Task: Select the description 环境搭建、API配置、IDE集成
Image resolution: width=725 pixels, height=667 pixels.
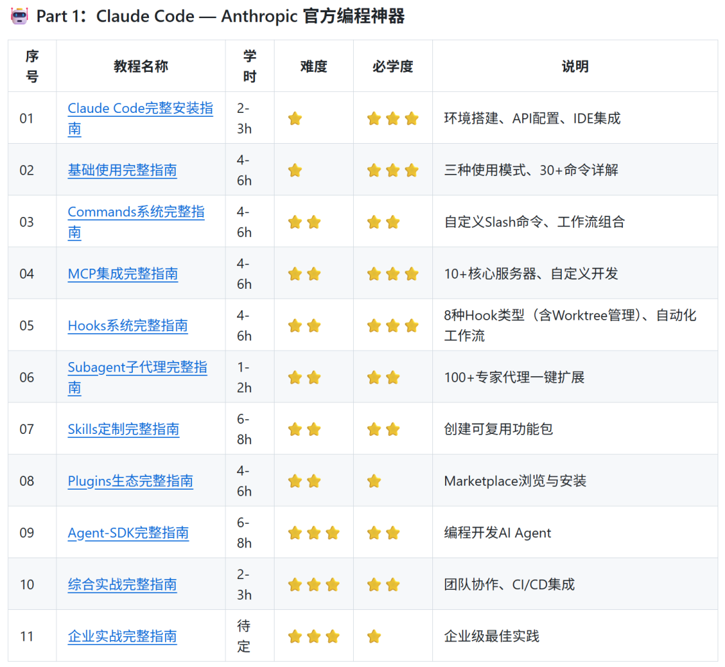Action: pyautogui.click(x=532, y=118)
